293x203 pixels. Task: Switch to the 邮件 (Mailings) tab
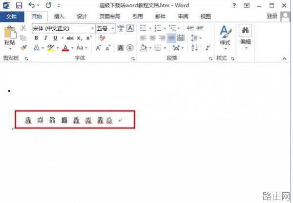pyautogui.click(x=160, y=17)
